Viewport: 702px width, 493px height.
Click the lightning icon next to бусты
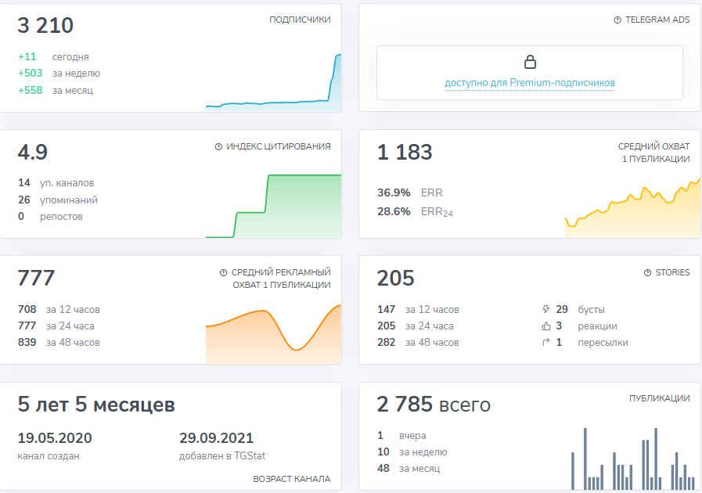coord(545,310)
